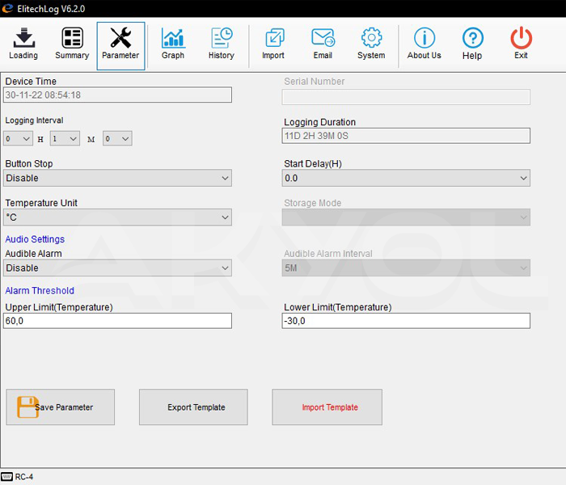Expand the Logging Interval minutes dropdown
The width and height of the screenshot is (566, 485).
pyautogui.click(x=65, y=138)
